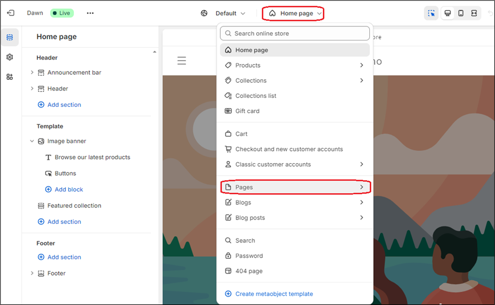Switch to fullscreen preview icon
Screen dimensions: 495x305
pos(474,13)
